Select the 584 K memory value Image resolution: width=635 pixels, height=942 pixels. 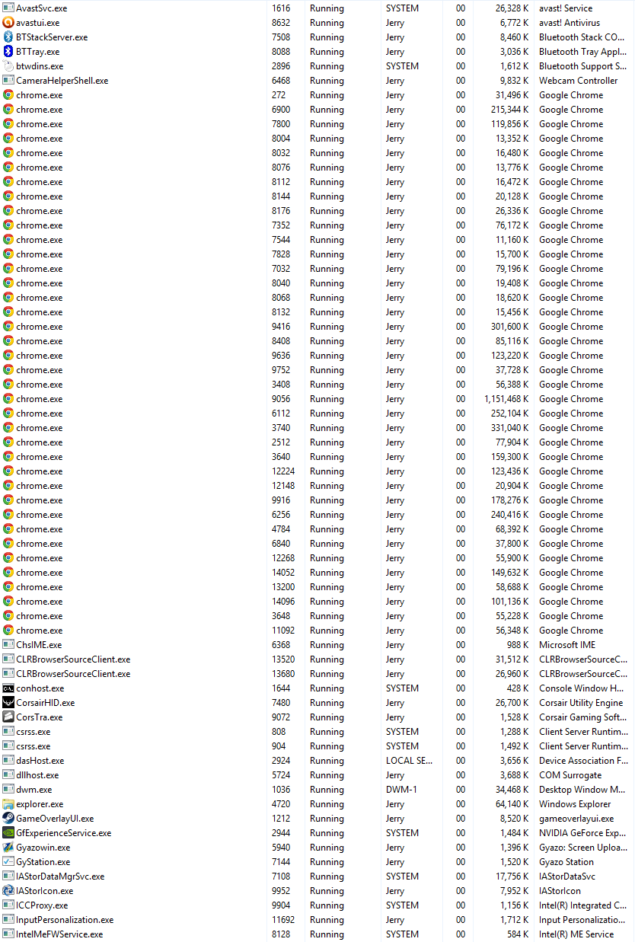coord(518,934)
